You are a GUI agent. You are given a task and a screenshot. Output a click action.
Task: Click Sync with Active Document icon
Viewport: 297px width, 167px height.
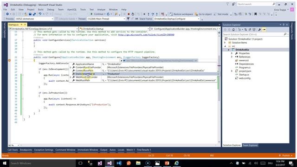[x=245, y=30]
